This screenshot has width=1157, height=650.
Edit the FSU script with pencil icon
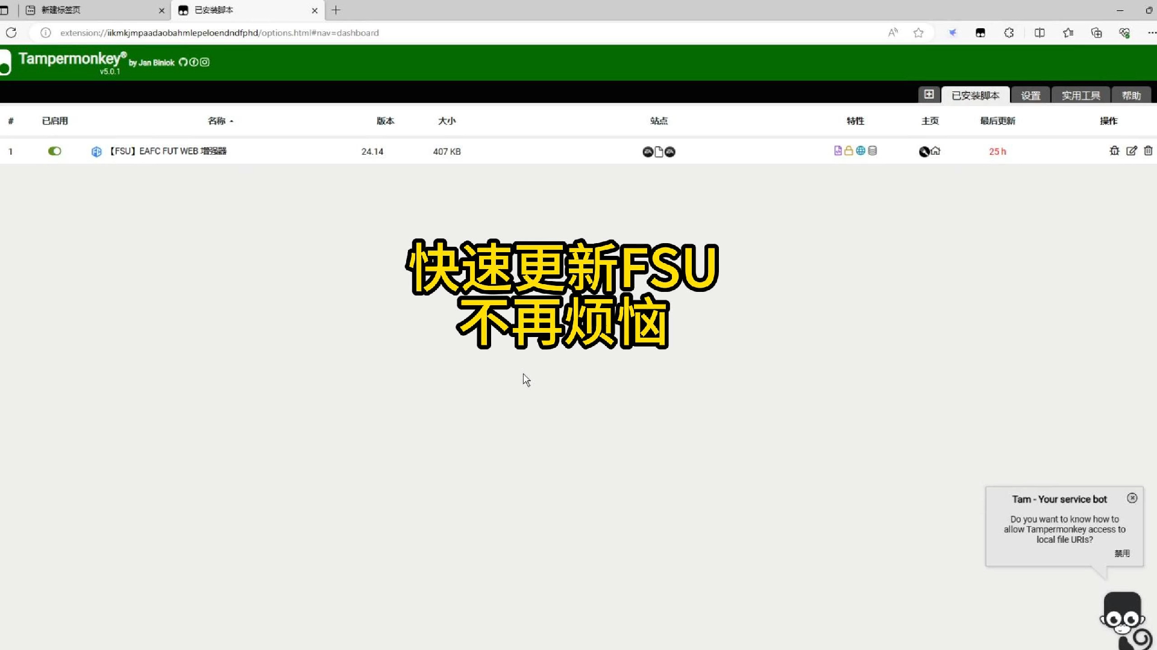coord(1132,151)
